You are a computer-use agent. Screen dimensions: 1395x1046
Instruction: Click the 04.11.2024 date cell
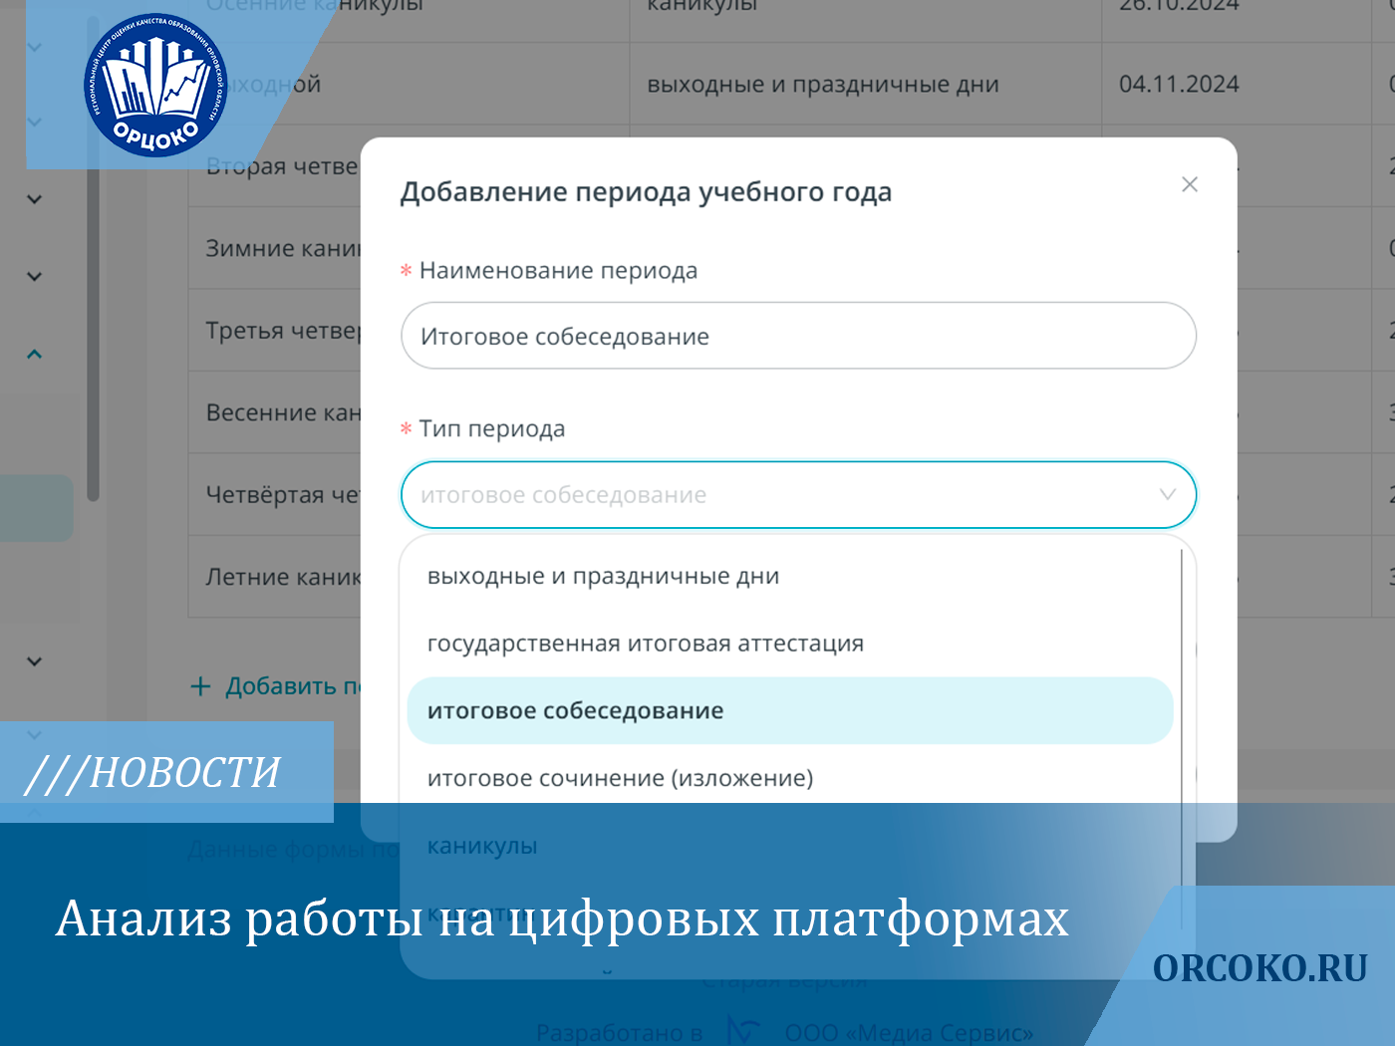coord(1179,85)
